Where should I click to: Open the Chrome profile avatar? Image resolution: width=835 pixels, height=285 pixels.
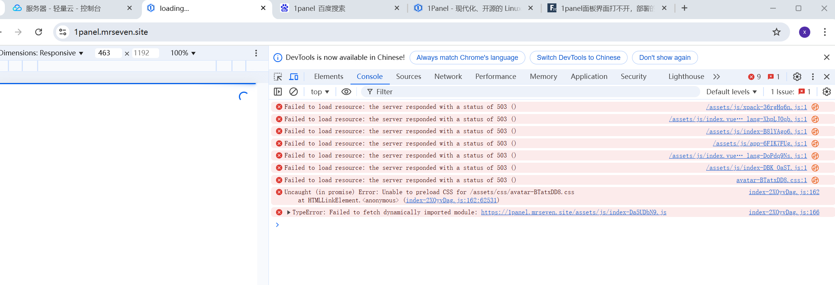805,32
